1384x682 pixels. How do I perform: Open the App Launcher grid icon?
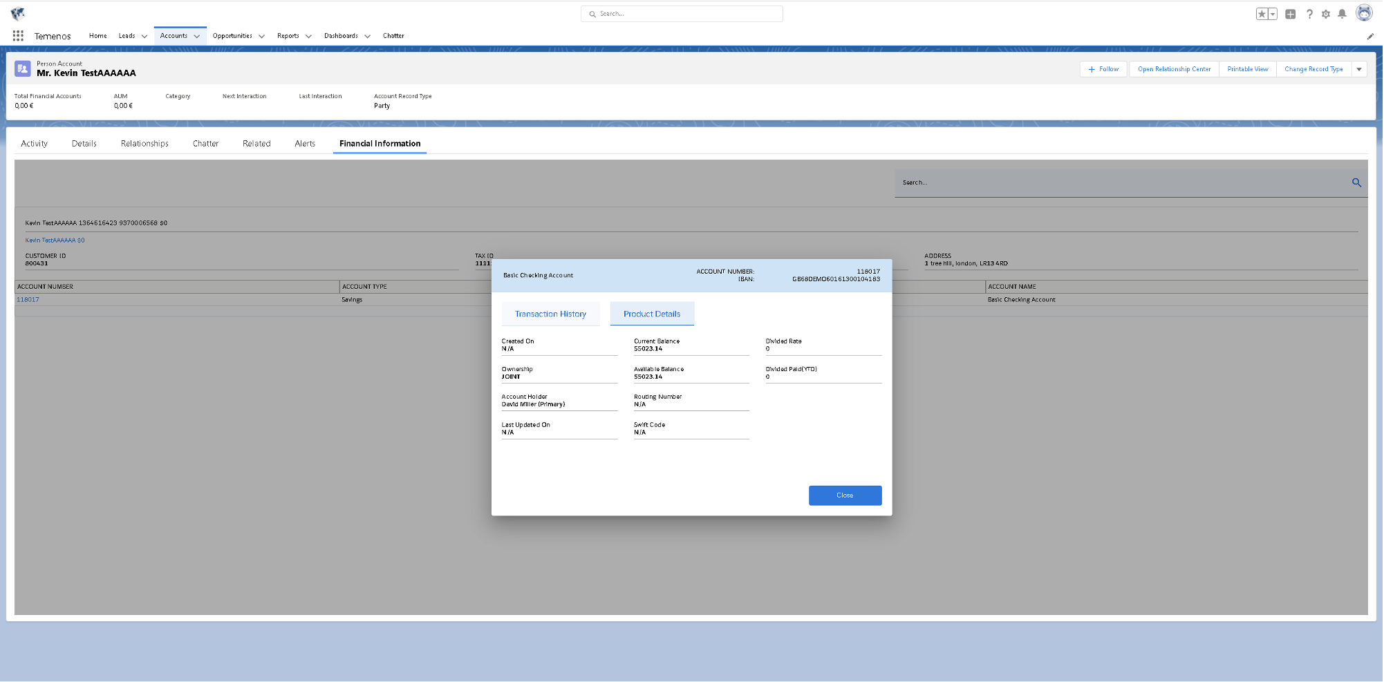[x=18, y=36]
